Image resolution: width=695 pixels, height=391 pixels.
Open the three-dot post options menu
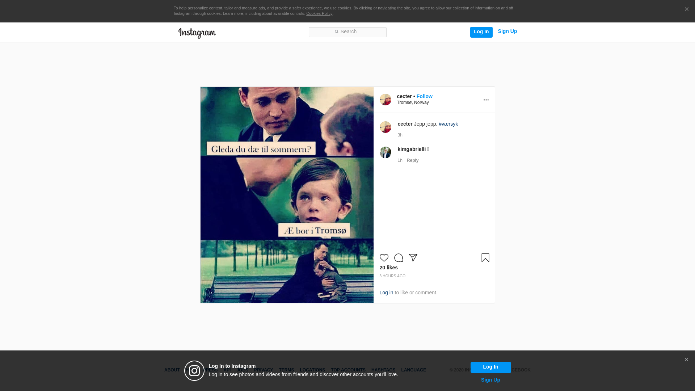(x=486, y=100)
